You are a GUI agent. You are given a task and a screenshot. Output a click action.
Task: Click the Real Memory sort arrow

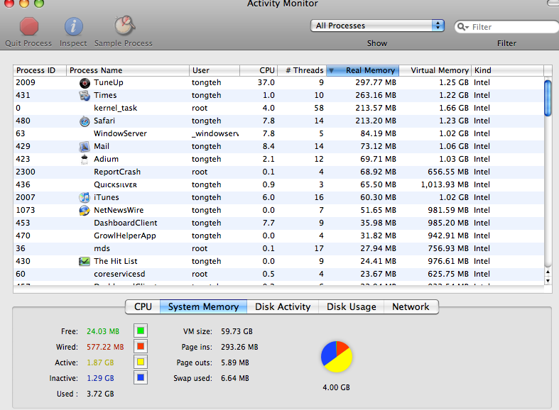pyautogui.click(x=331, y=70)
